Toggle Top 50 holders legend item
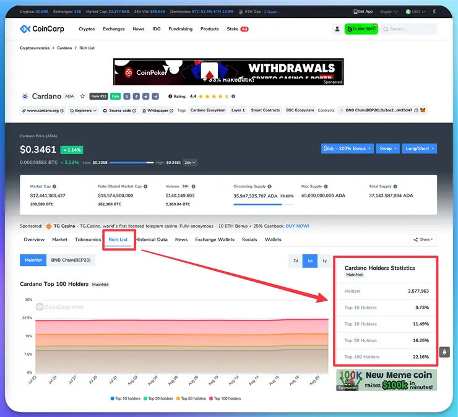 [191, 398]
